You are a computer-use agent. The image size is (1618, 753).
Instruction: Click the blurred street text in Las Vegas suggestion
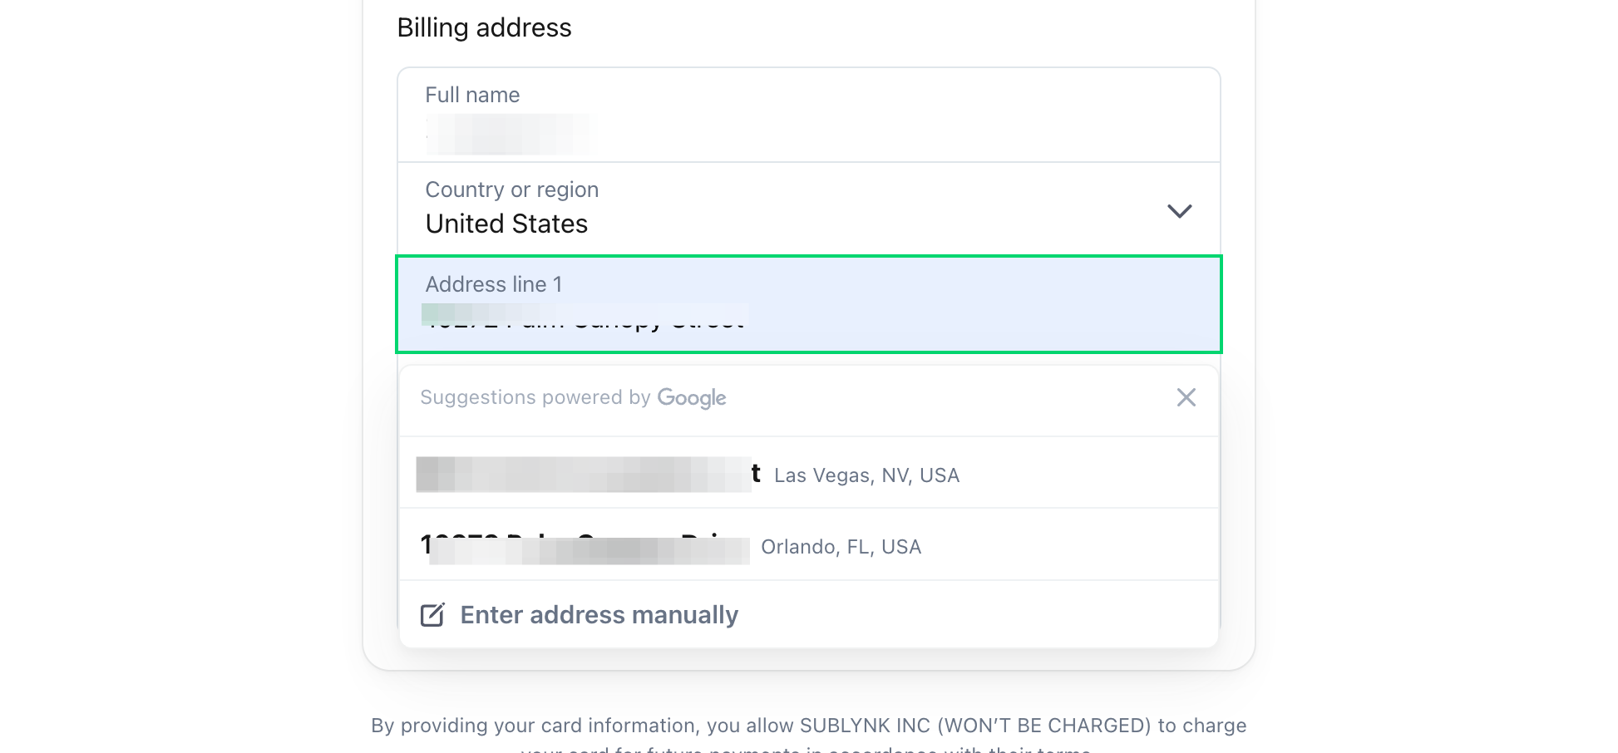click(589, 474)
